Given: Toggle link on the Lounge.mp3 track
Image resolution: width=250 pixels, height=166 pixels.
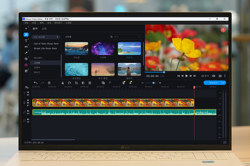Looking at the screenshot, I should pos(28,113).
